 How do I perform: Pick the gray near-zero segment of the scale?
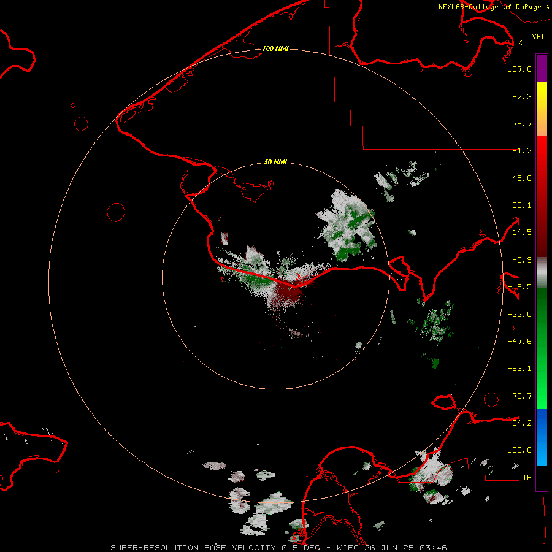click(x=542, y=272)
